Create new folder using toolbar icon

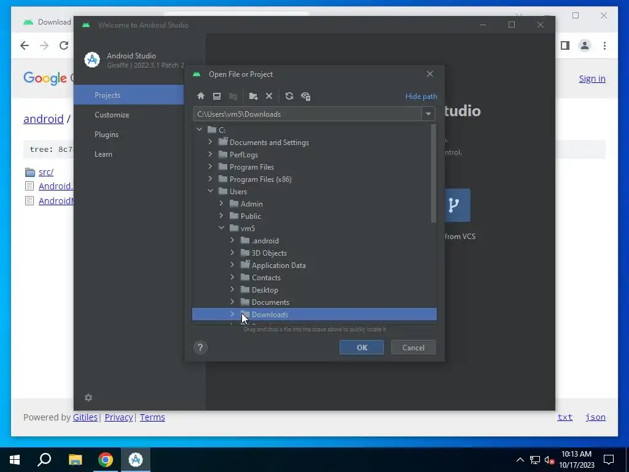coord(253,96)
